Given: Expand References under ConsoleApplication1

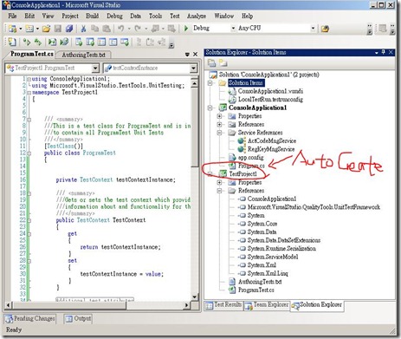Looking at the screenshot, I should coord(219,125).
